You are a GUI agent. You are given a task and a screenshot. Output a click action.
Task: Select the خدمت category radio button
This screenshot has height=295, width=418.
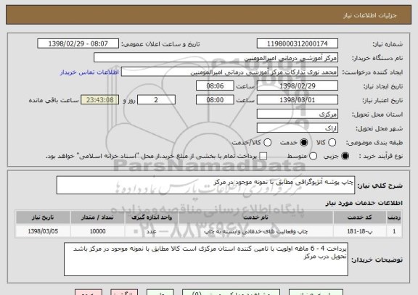click(303, 143)
